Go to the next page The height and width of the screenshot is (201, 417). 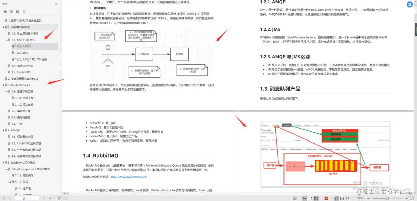point(44,198)
